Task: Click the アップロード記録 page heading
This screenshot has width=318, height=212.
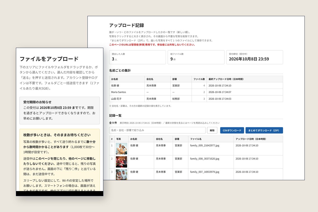Action: pos(126,25)
